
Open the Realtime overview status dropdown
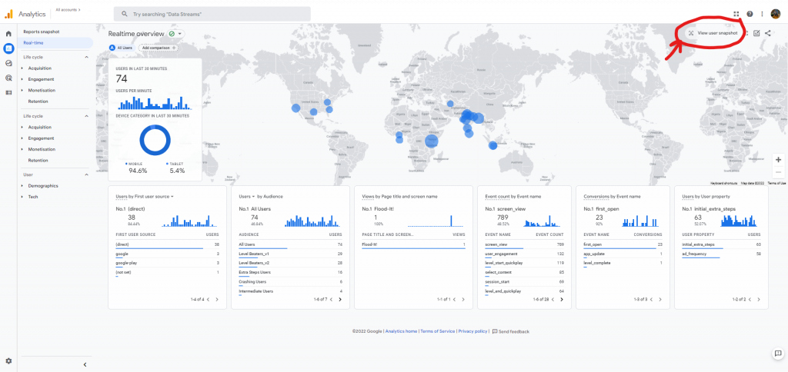pos(177,34)
